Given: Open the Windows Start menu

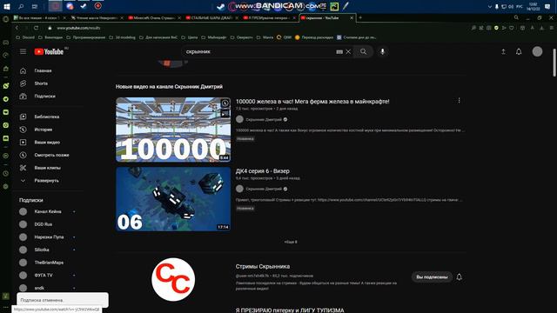Looking at the screenshot, I should (7, 6).
